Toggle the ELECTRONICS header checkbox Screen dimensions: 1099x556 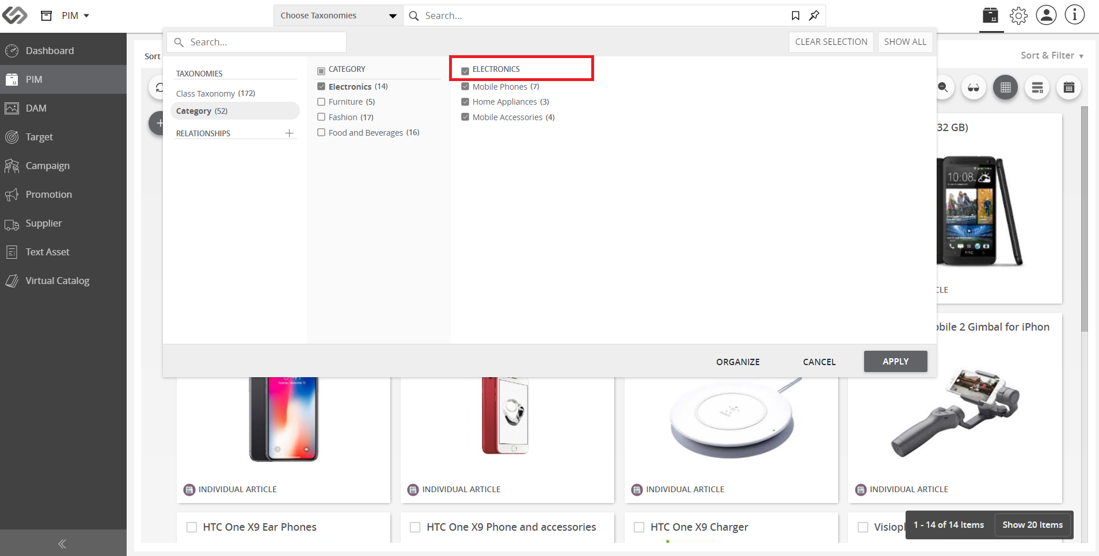tap(465, 71)
